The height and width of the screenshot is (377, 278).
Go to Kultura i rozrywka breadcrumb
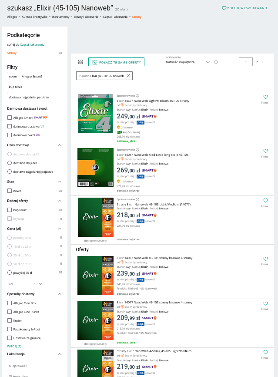(x=34, y=17)
